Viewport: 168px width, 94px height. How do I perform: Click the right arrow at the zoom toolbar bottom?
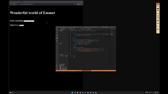pos(158,32)
